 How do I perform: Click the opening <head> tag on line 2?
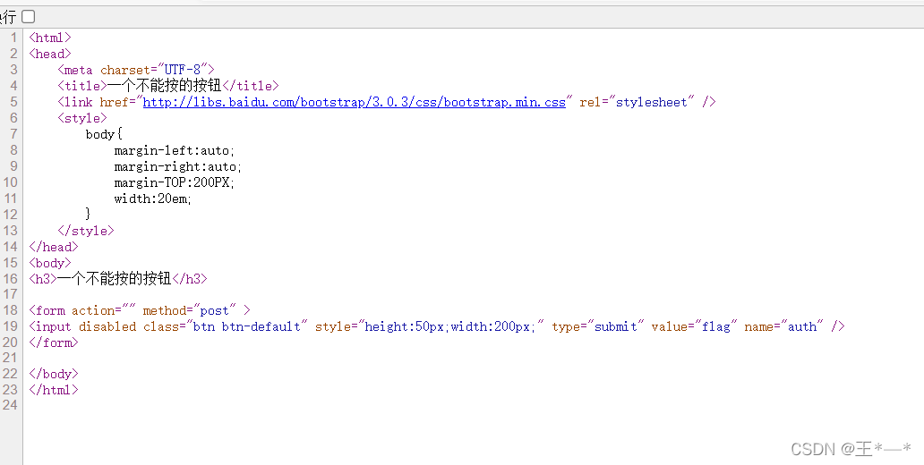pos(50,54)
